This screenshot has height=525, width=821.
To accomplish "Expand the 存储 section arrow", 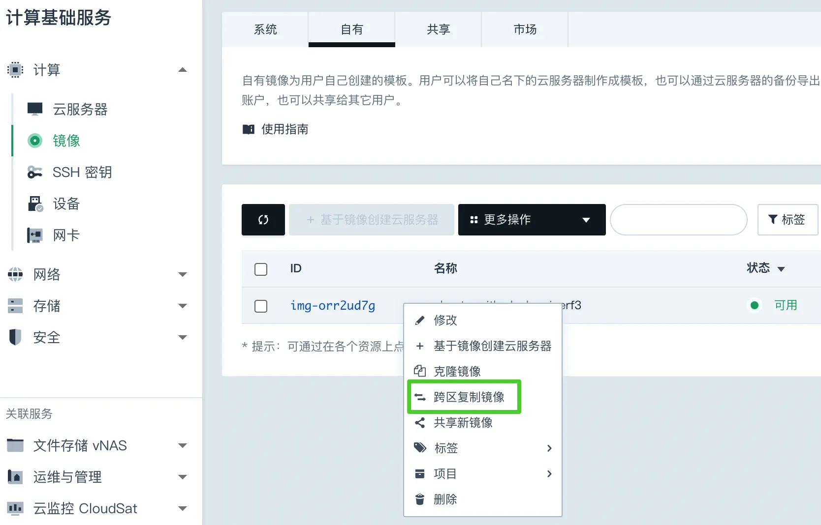I will pyautogui.click(x=183, y=306).
